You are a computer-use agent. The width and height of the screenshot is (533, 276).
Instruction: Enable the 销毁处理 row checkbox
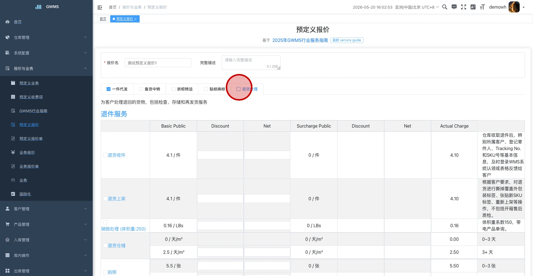click(x=105, y=222)
